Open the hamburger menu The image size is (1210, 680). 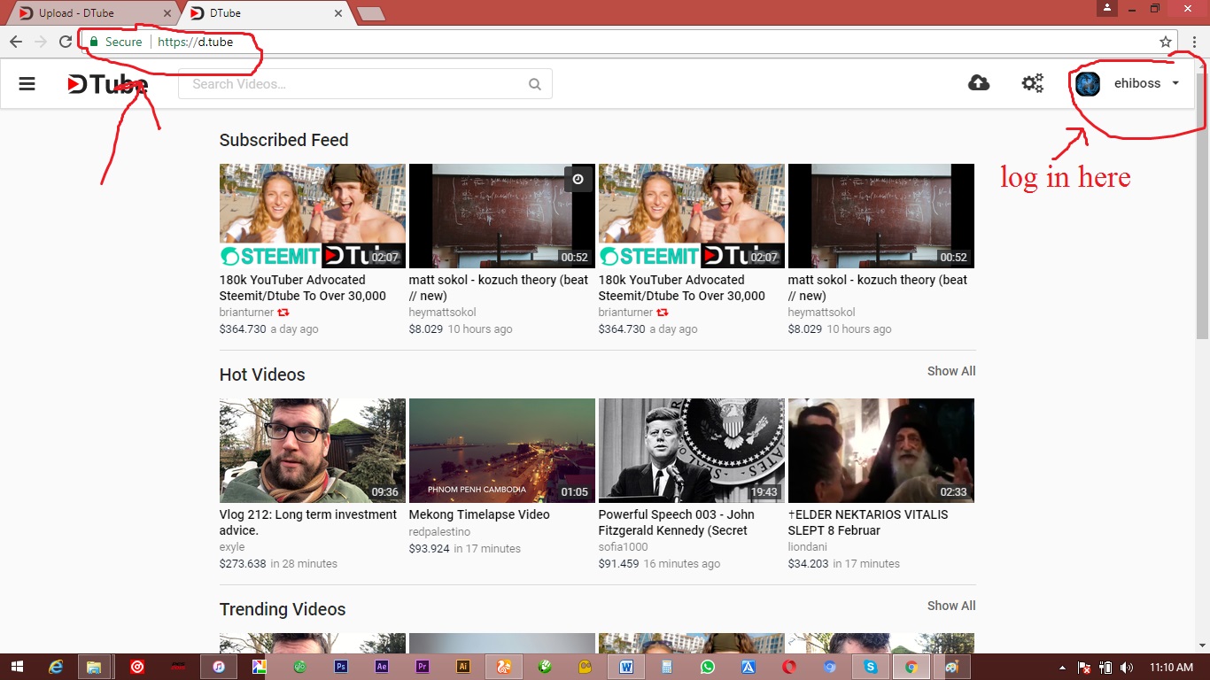coord(27,83)
